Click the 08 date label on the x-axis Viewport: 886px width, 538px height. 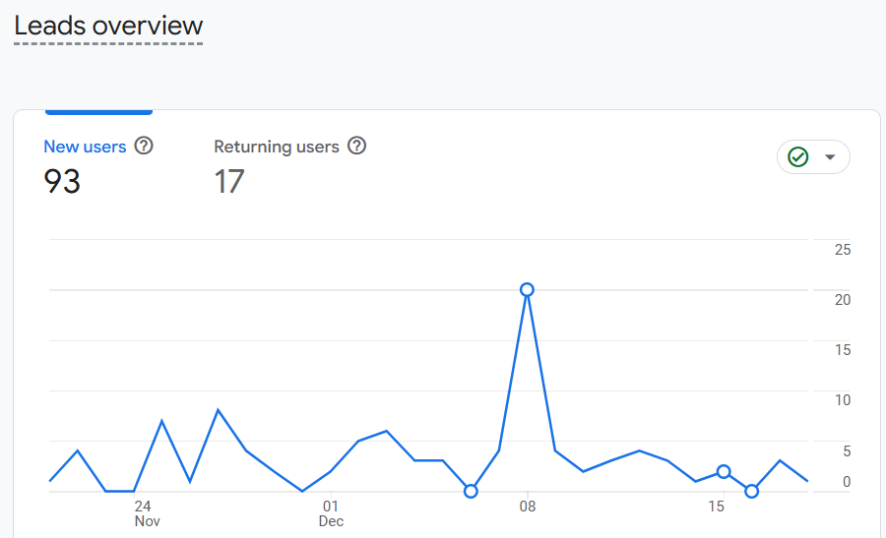coord(528,507)
